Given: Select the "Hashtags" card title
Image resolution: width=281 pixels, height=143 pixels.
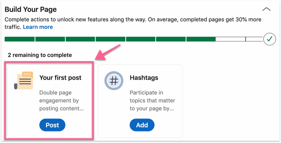Looking at the screenshot, I should click(x=144, y=77).
